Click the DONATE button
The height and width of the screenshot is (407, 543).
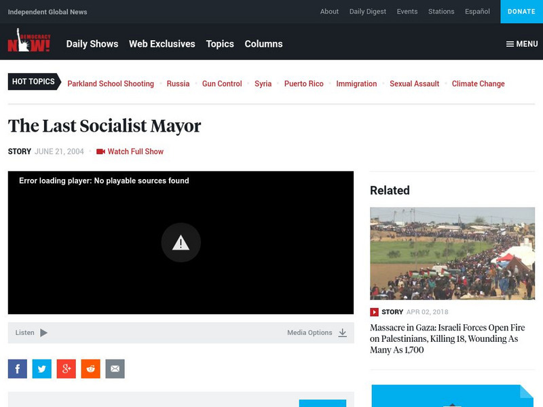click(x=521, y=12)
